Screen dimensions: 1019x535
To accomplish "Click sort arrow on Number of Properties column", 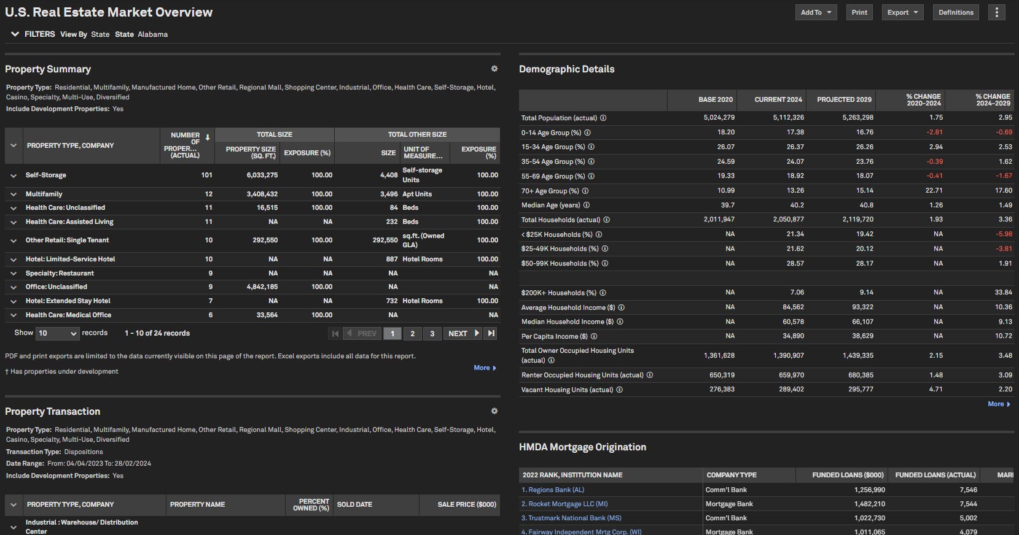I will pyautogui.click(x=208, y=137).
